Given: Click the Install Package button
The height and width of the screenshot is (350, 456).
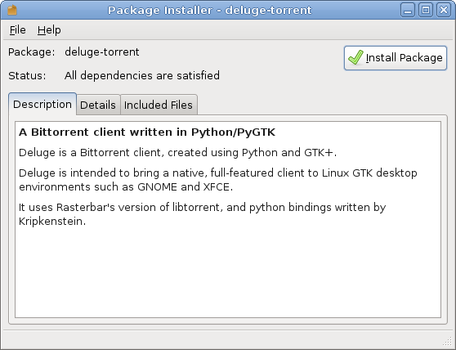Looking at the screenshot, I should click(396, 58).
